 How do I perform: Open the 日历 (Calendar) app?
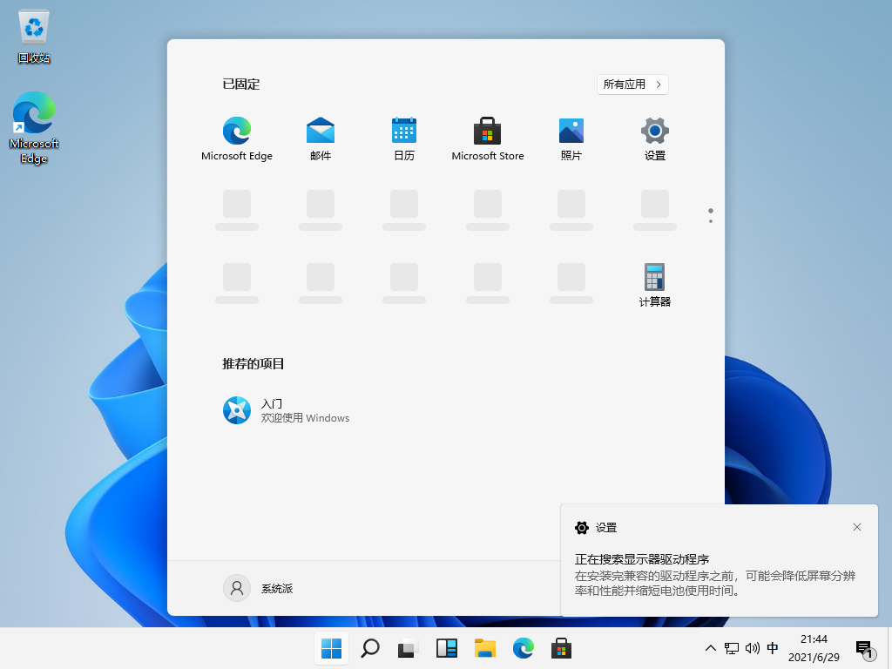[x=403, y=138]
